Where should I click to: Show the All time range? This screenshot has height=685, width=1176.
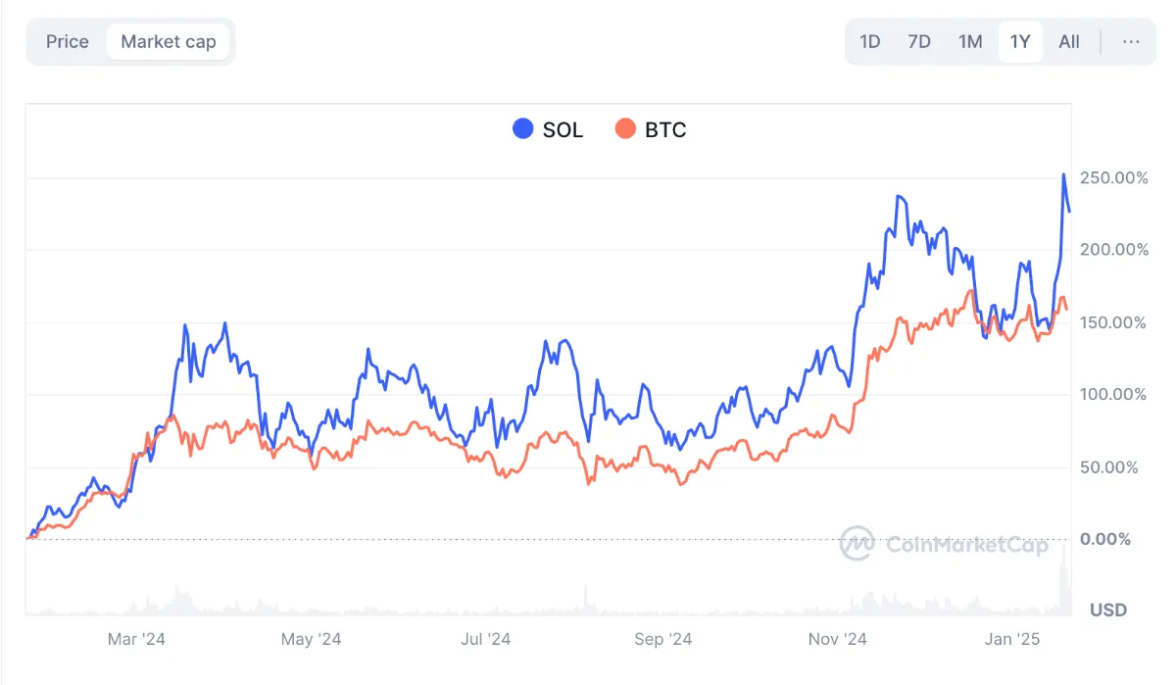pos(1069,42)
